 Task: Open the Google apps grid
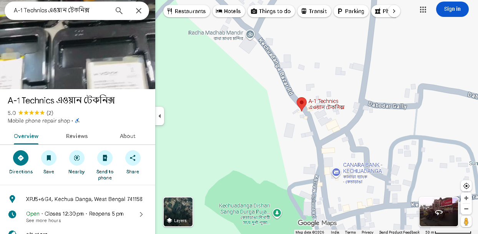click(x=423, y=10)
